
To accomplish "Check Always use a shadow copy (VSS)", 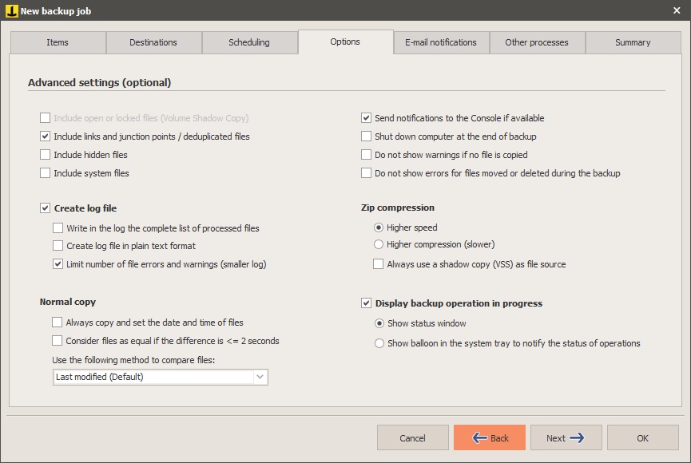I will point(377,263).
